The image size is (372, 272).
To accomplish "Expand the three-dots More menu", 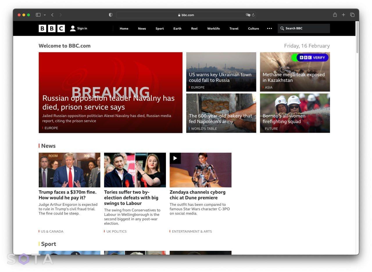I will point(269,28).
